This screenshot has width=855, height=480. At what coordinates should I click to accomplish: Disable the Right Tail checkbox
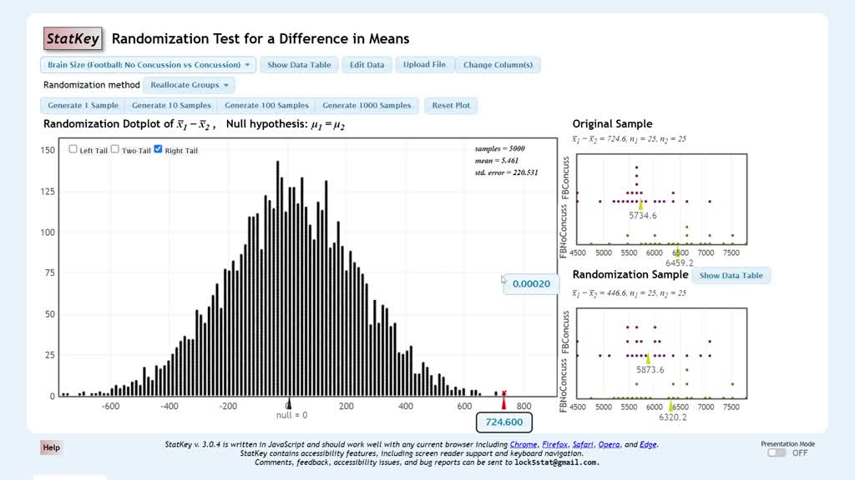[158, 149]
